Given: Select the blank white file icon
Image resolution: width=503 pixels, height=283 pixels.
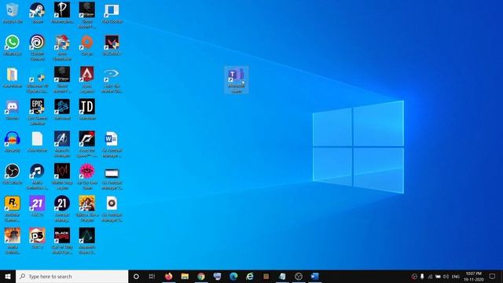Looking at the screenshot, I should click(x=37, y=141).
